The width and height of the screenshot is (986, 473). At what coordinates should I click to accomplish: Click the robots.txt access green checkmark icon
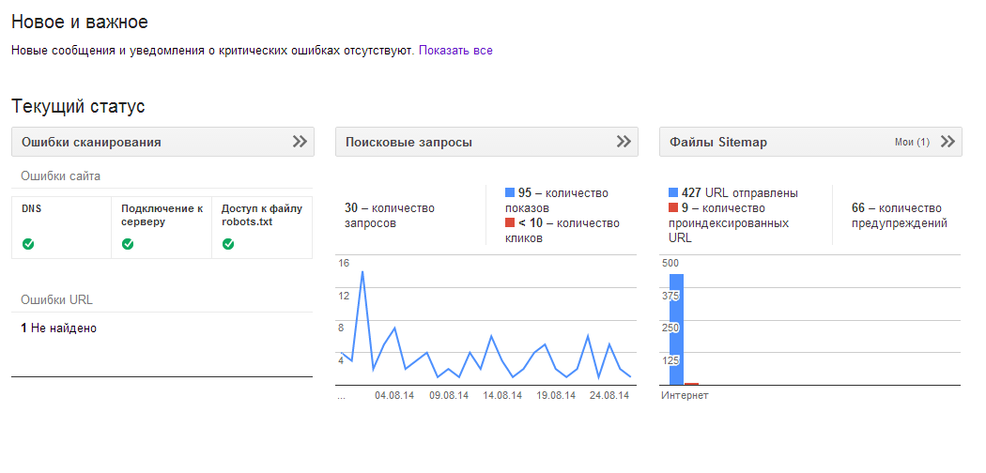click(x=228, y=244)
